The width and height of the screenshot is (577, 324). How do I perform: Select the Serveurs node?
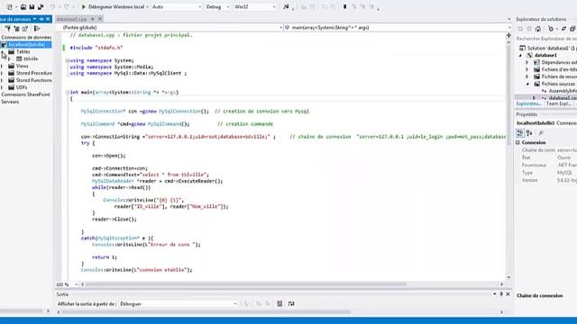coord(10,102)
